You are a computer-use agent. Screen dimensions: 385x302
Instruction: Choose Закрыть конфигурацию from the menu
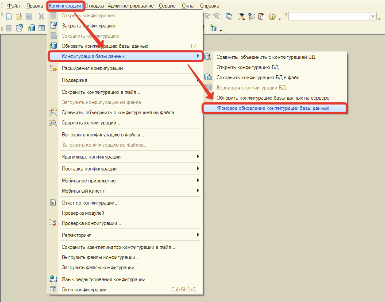pyautogui.click(x=125, y=26)
